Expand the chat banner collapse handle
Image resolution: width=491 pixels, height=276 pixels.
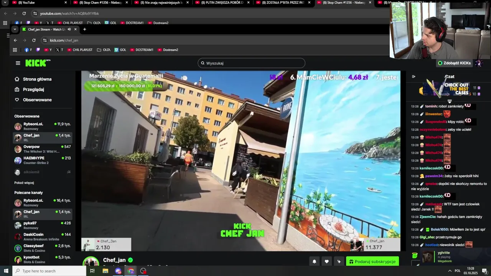click(450, 101)
